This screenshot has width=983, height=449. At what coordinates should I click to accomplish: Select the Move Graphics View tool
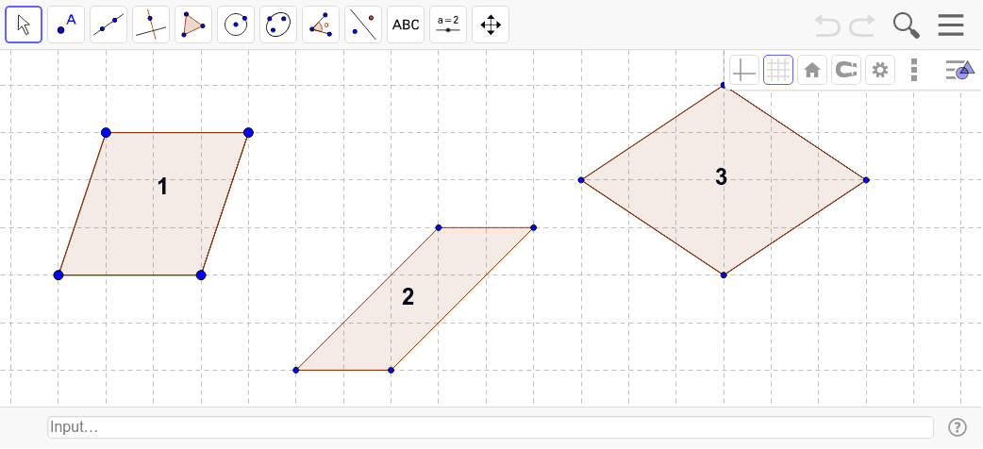[491, 25]
